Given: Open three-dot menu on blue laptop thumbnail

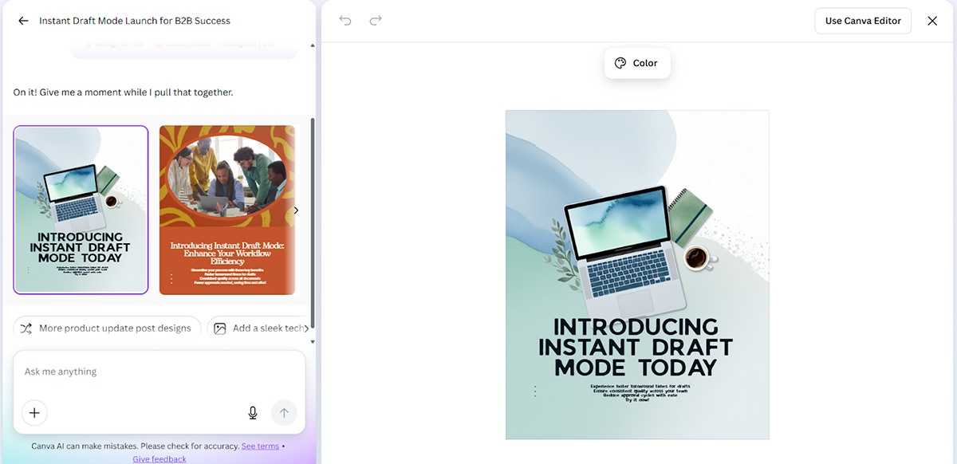Looking at the screenshot, I should [x=28, y=270].
